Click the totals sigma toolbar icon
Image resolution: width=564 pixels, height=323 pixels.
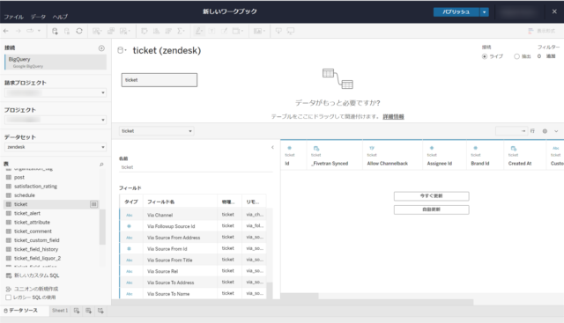pos(180,31)
